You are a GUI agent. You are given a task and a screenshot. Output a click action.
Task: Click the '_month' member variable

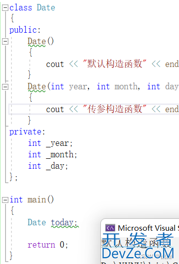pos(59,154)
